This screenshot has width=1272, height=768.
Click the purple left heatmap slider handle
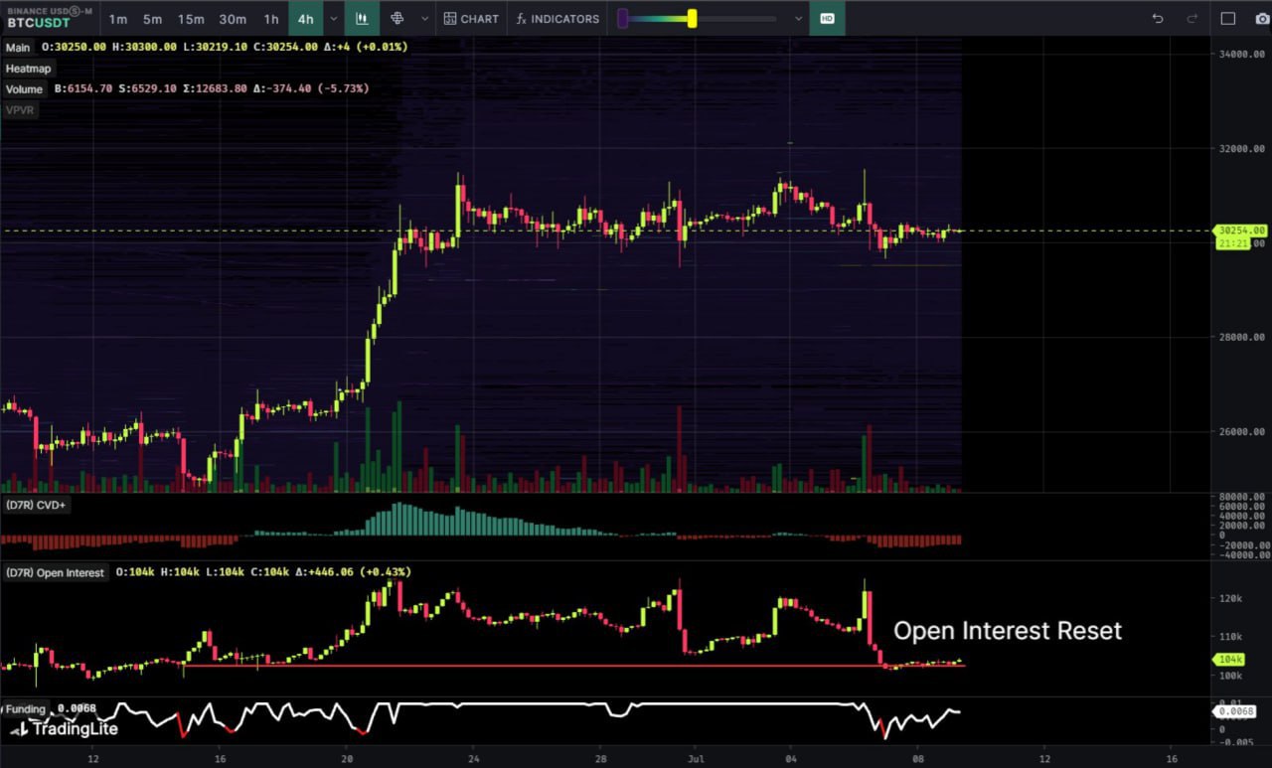tap(623, 19)
